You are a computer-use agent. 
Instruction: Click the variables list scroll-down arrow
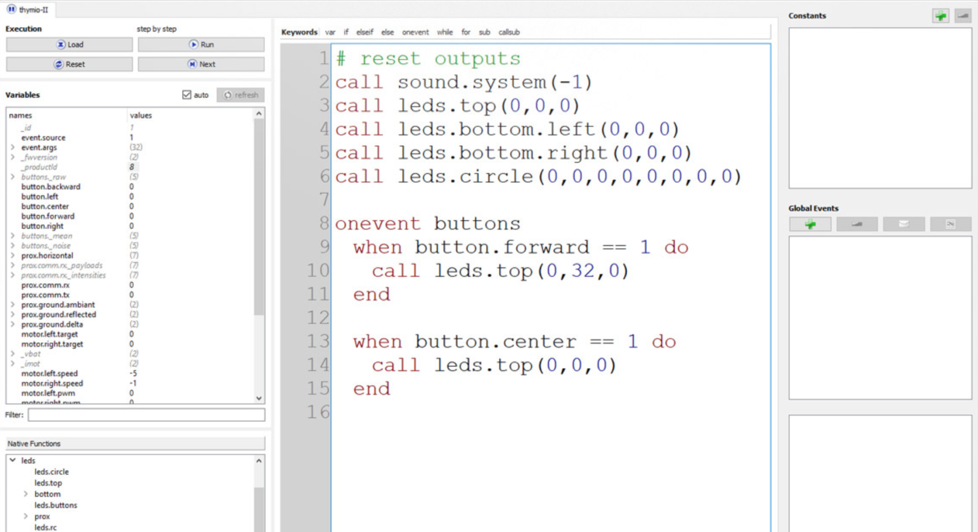click(259, 398)
